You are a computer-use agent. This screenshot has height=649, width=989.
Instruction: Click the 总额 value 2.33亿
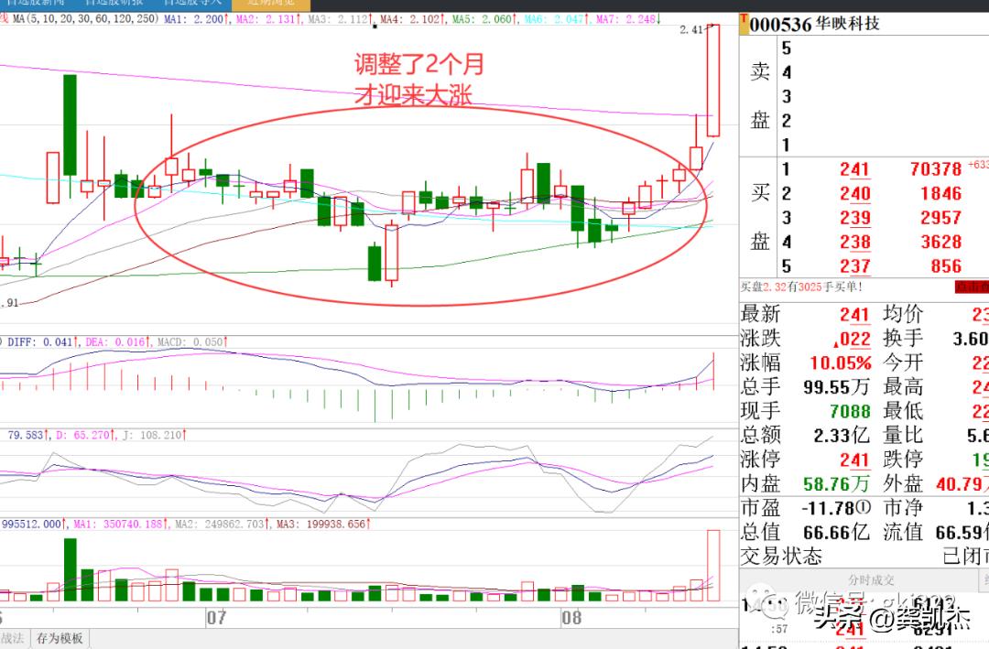coord(842,435)
